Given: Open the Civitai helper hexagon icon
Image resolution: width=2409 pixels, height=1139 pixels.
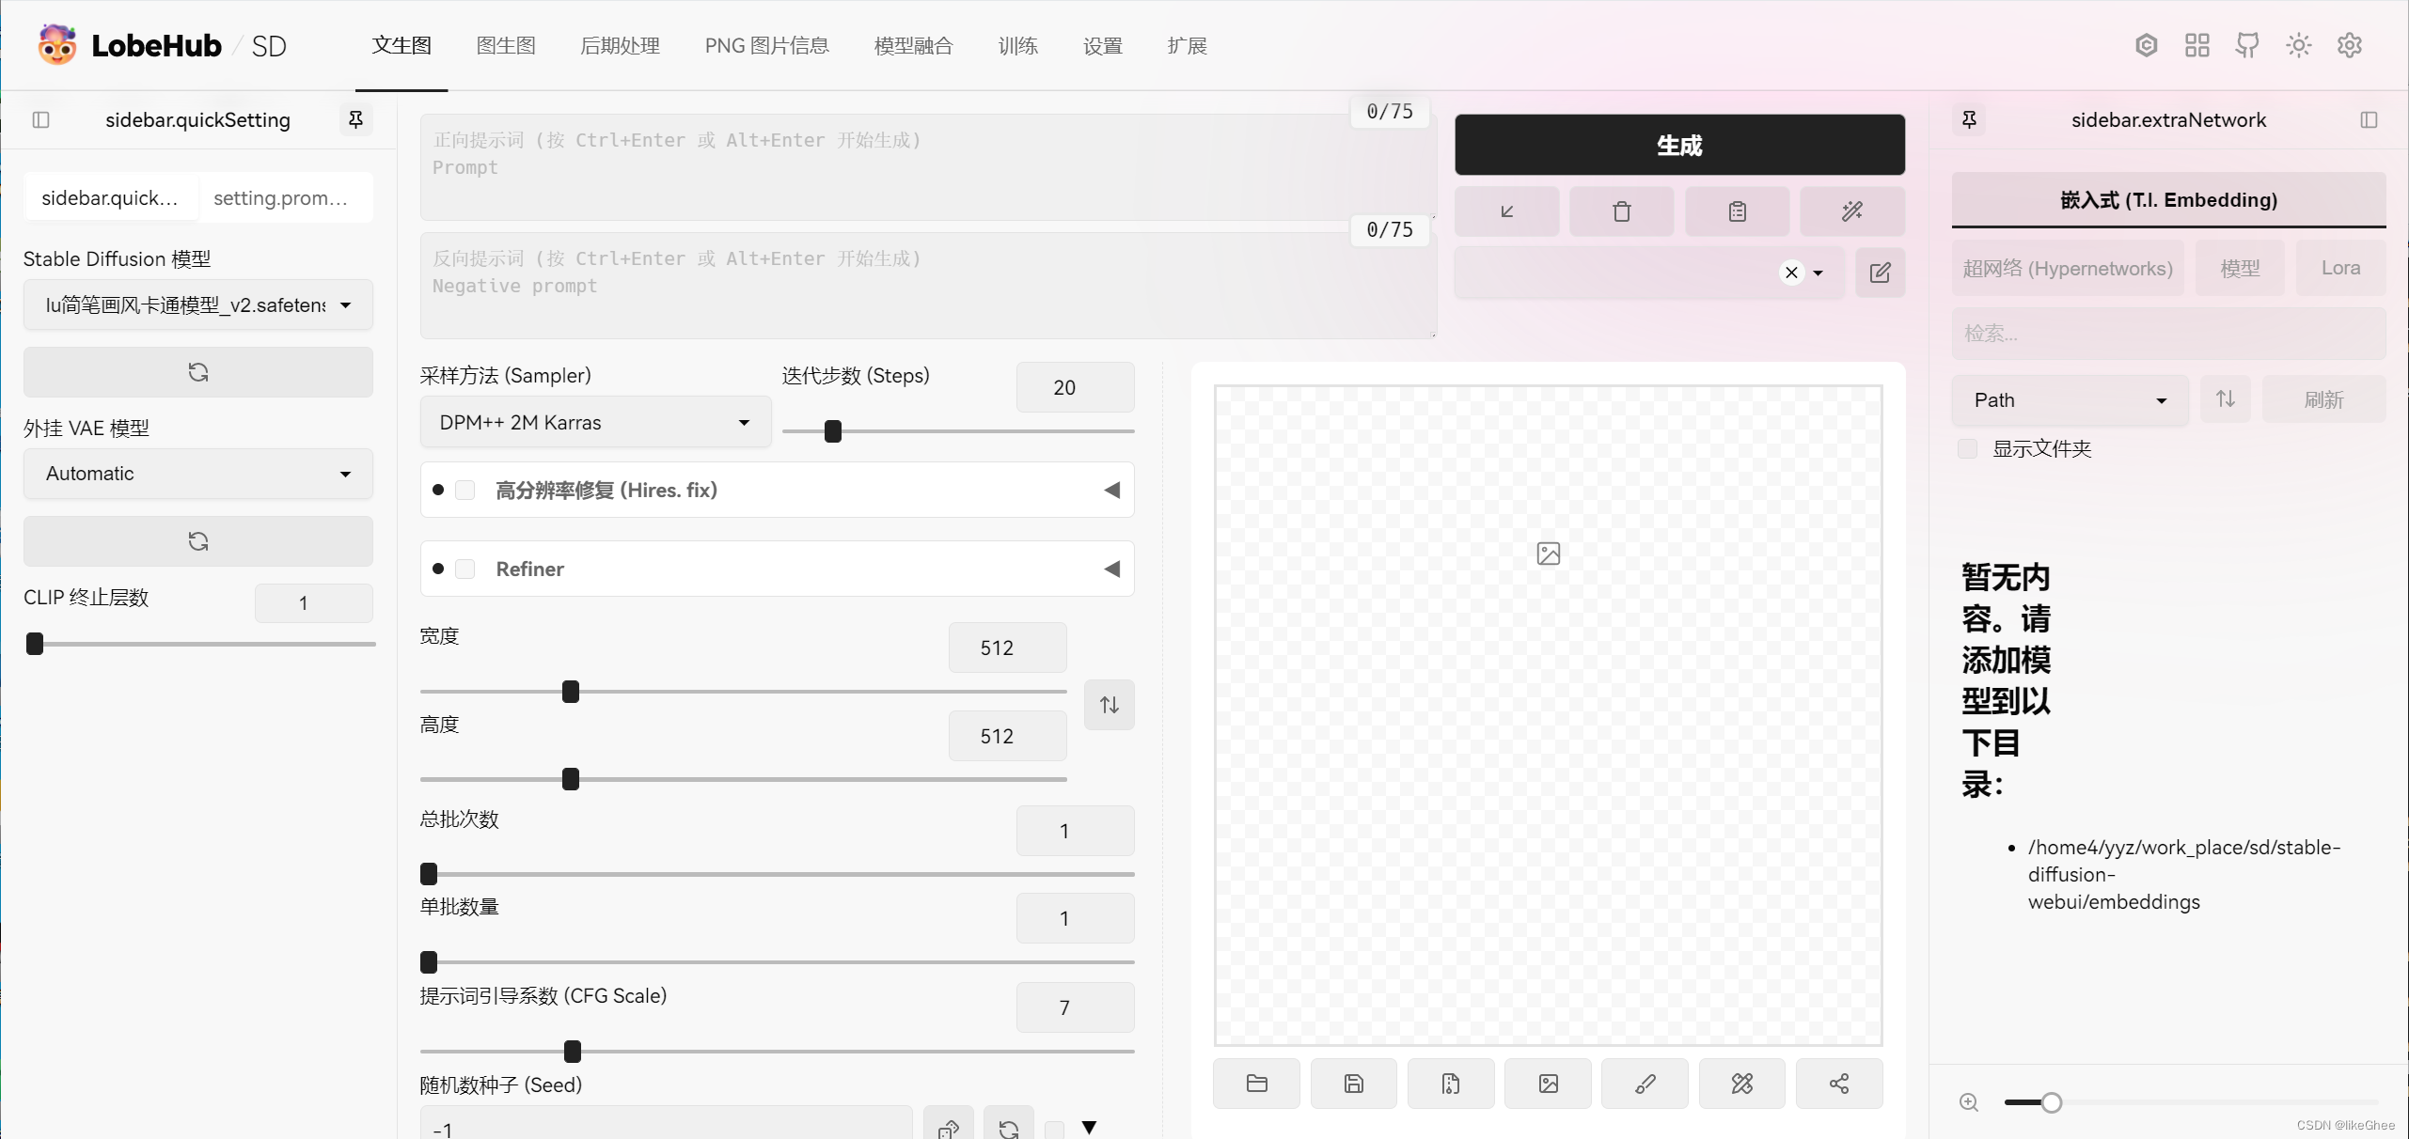Looking at the screenshot, I should (x=2146, y=45).
